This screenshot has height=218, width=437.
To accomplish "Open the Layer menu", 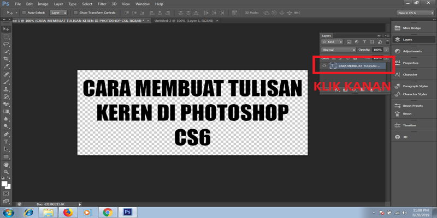I will click(58, 4).
